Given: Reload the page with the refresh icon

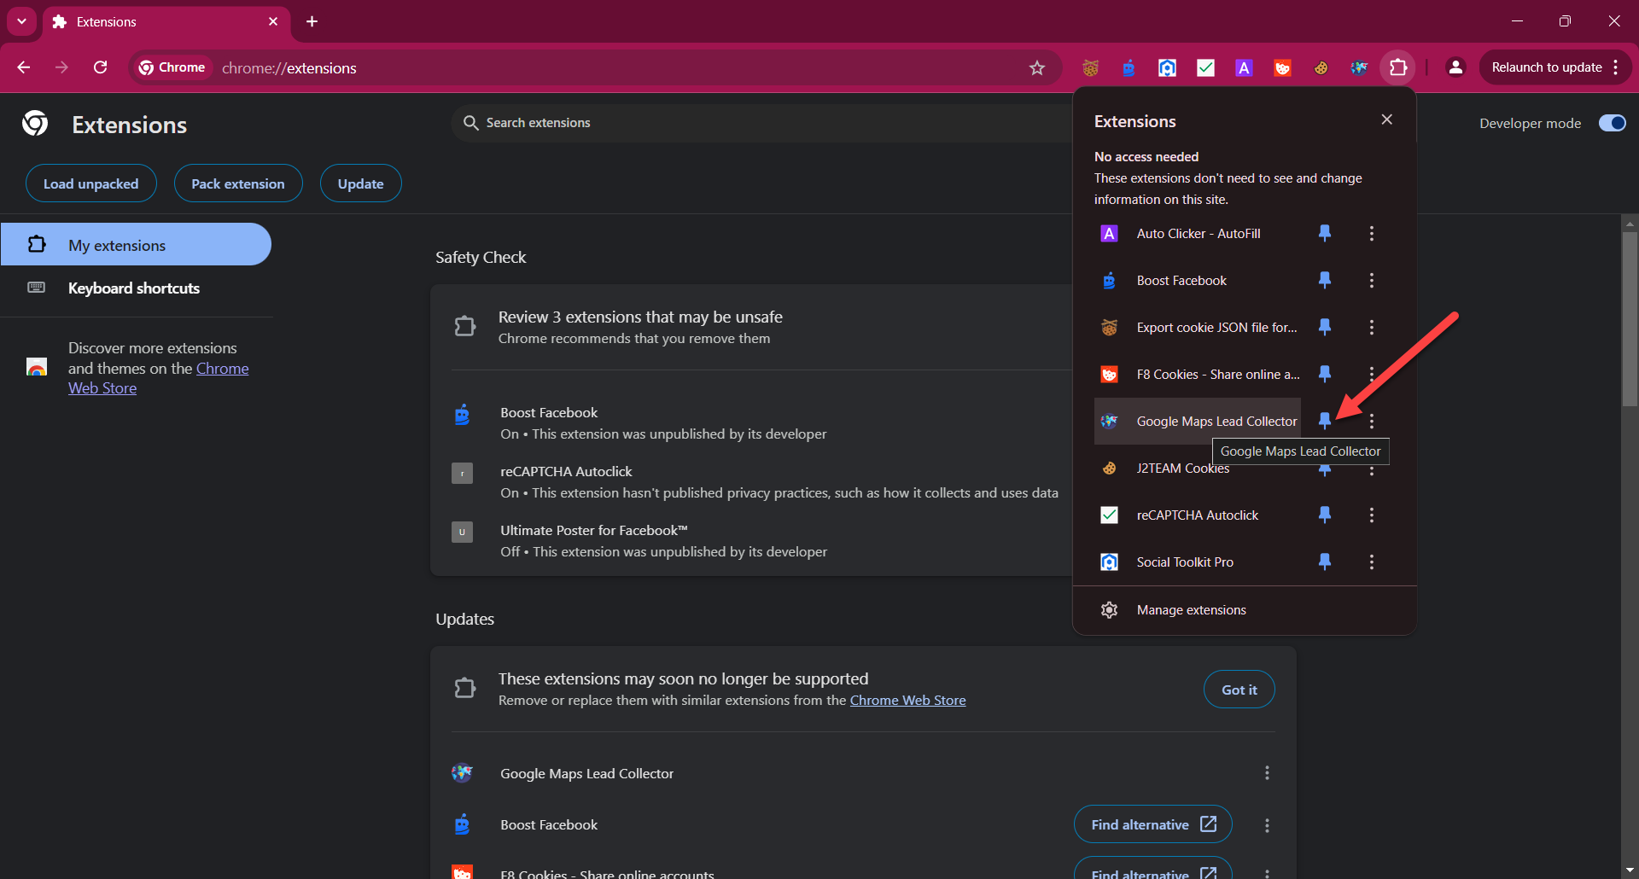Looking at the screenshot, I should pyautogui.click(x=100, y=67).
